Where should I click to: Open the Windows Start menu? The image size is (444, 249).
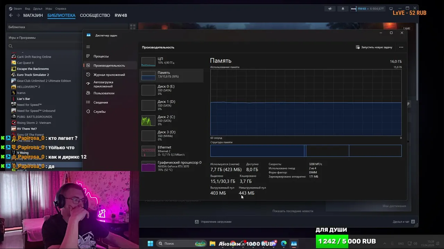(x=150, y=243)
